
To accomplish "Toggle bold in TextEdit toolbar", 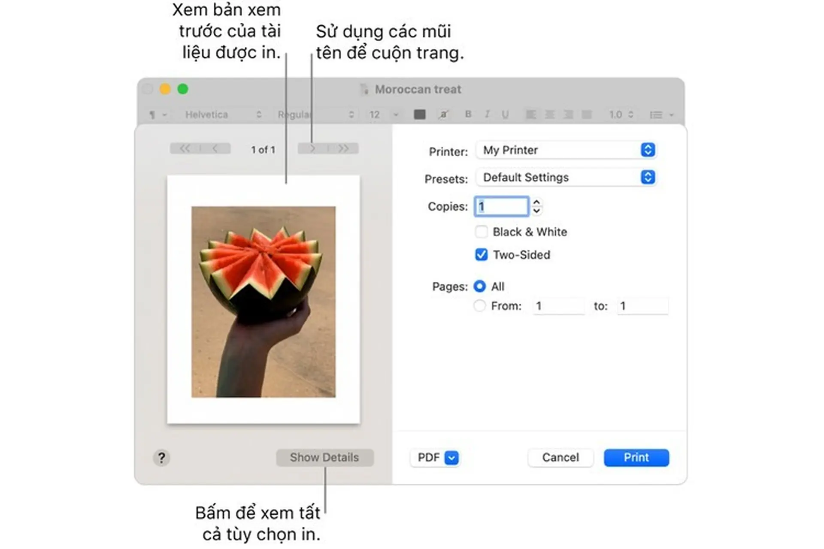I will [468, 114].
